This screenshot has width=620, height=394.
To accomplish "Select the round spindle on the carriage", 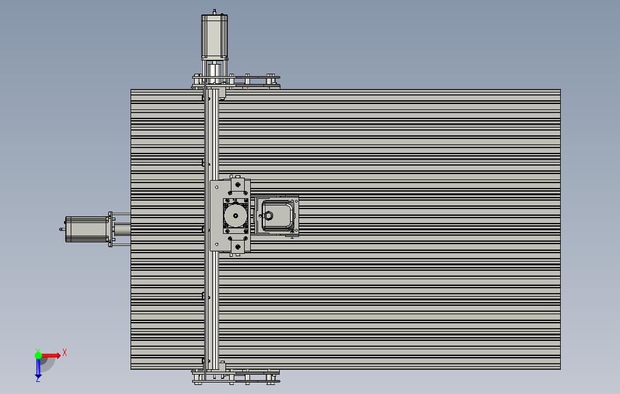I will coord(236,216).
